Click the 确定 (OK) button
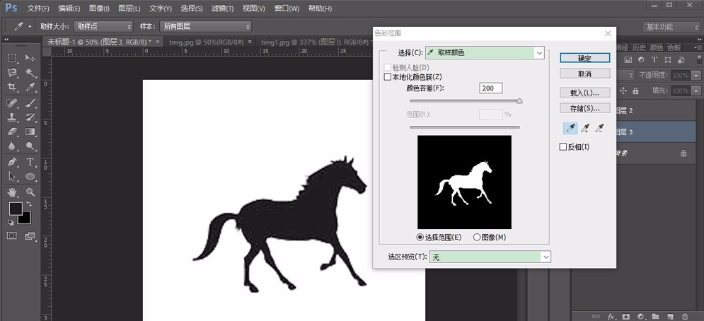Screen dimensions: 704x321 point(584,58)
